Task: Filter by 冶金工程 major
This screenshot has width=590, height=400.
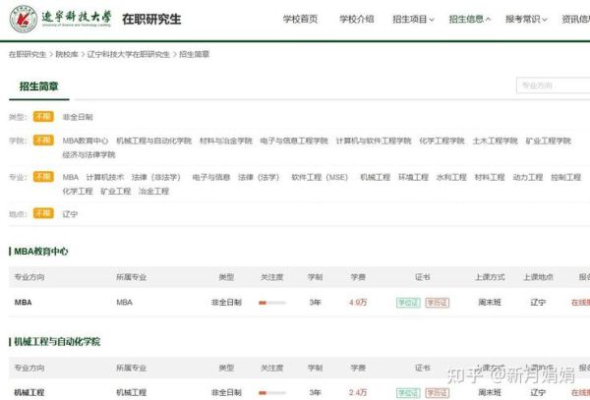Action: point(153,192)
